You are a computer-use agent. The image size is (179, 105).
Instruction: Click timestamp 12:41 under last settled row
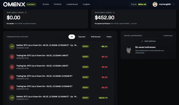[x=22, y=99]
